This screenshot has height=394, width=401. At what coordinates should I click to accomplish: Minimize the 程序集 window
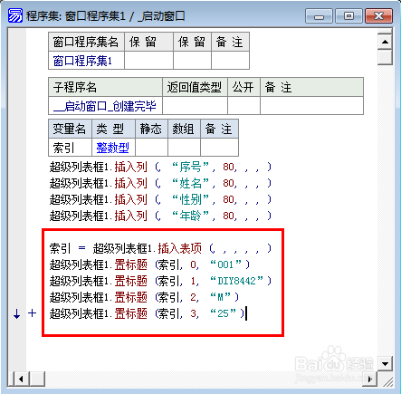click(x=319, y=16)
